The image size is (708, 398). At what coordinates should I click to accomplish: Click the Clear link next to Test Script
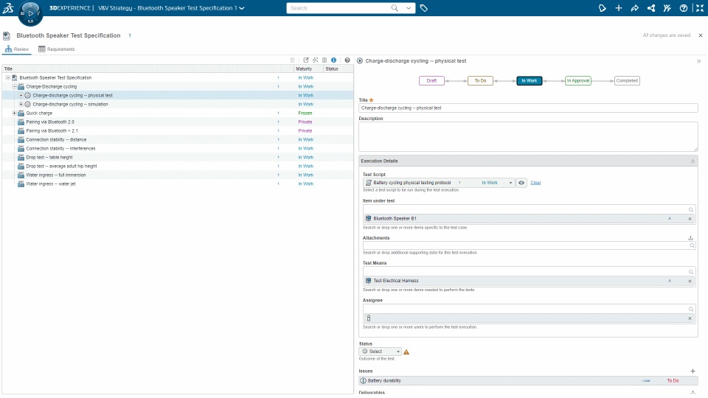pos(535,183)
